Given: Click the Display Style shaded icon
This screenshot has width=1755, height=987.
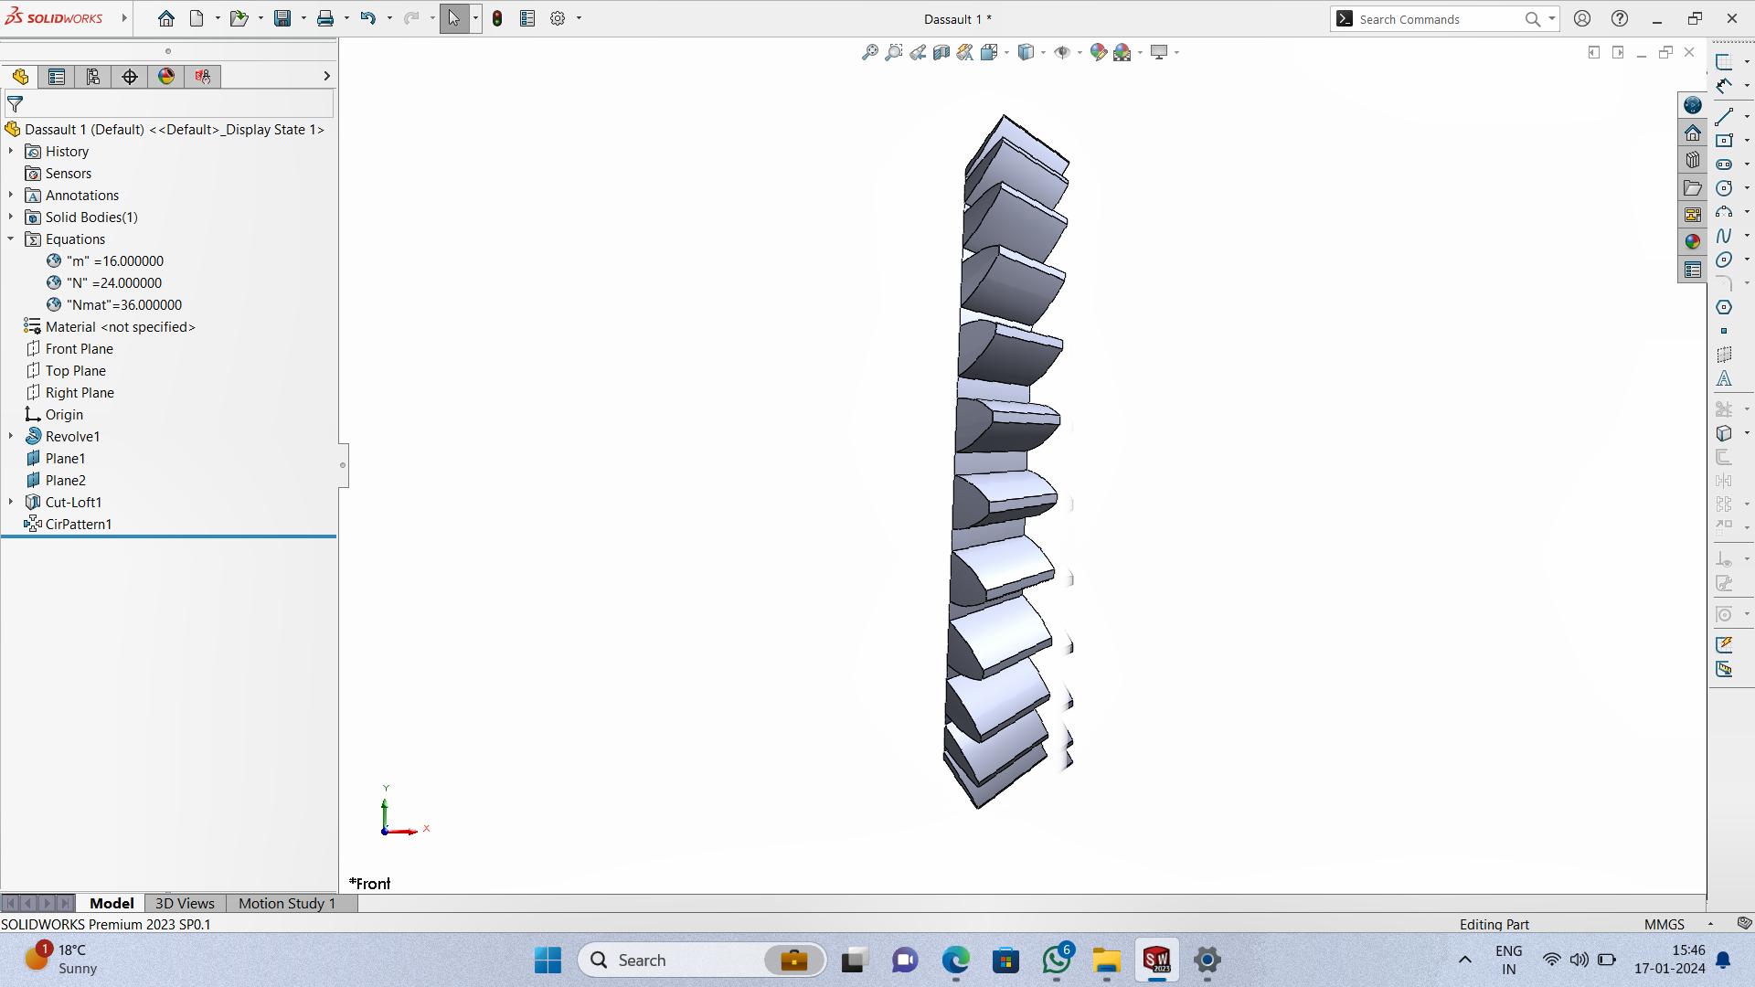Looking at the screenshot, I should pos(1027,52).
